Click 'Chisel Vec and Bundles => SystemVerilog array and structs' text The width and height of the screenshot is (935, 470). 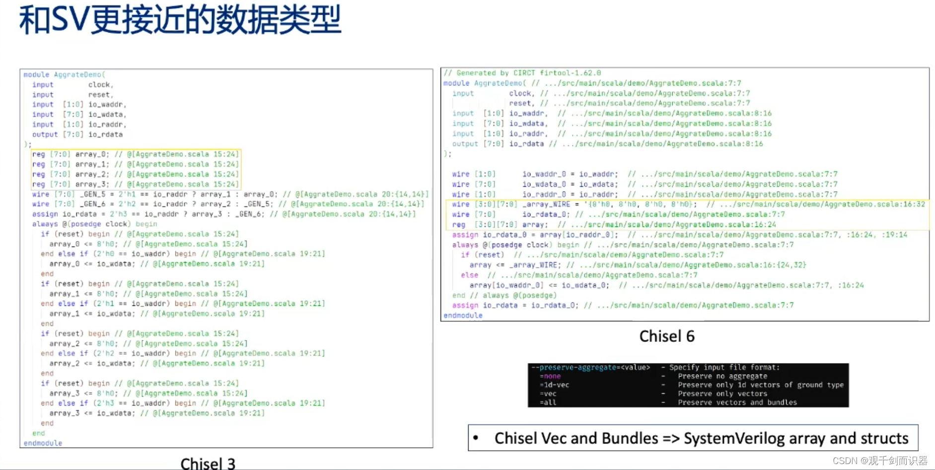(702, 438)
